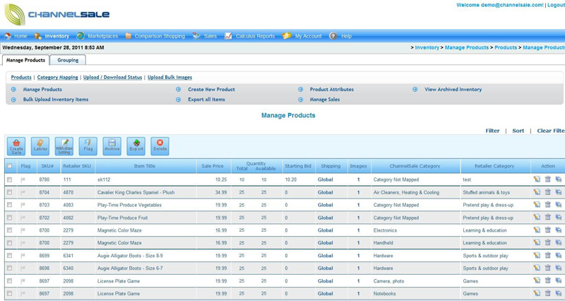Click the Logout link
565x301 pixels.
(556, 5)
